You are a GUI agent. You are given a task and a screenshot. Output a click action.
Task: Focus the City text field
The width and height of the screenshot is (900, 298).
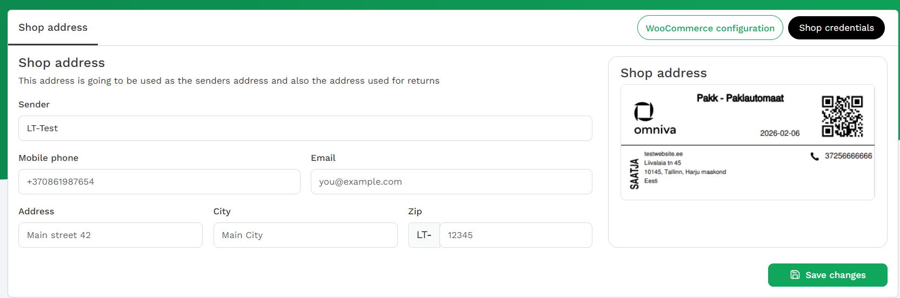click(305, 235)
